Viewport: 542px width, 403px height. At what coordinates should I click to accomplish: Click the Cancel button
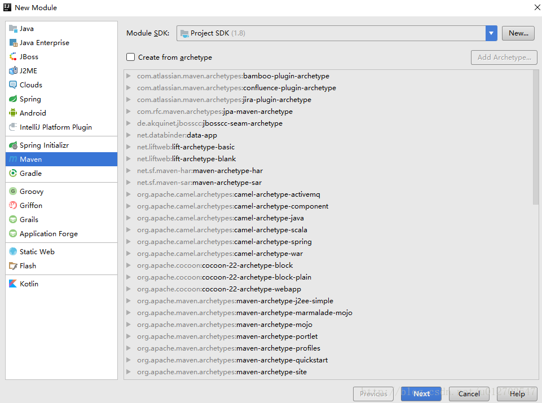[x=469, y=394]
